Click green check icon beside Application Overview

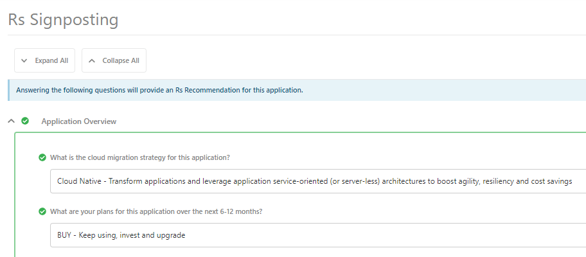point(25,121)
